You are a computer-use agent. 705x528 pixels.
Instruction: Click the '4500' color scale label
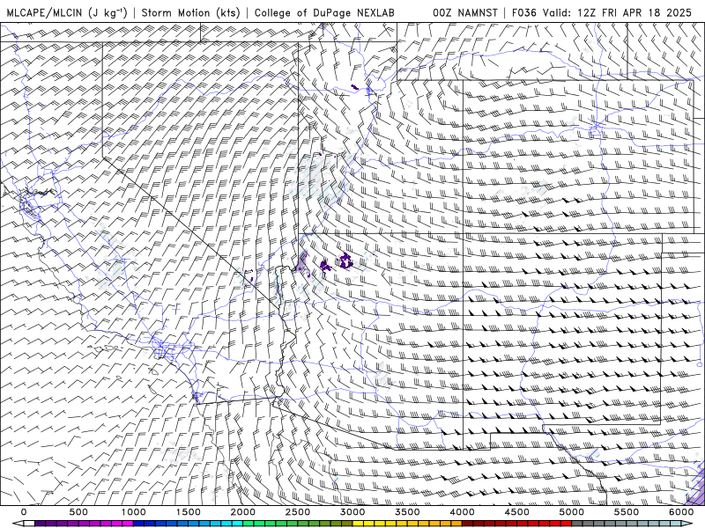click(x=517, y=512)
